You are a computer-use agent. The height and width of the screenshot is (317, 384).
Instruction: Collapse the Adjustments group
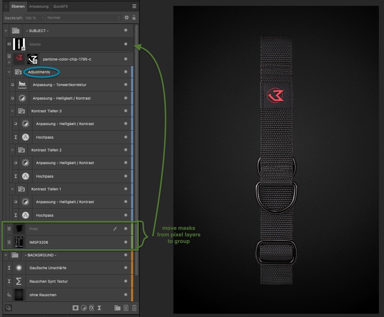point(9,72)
